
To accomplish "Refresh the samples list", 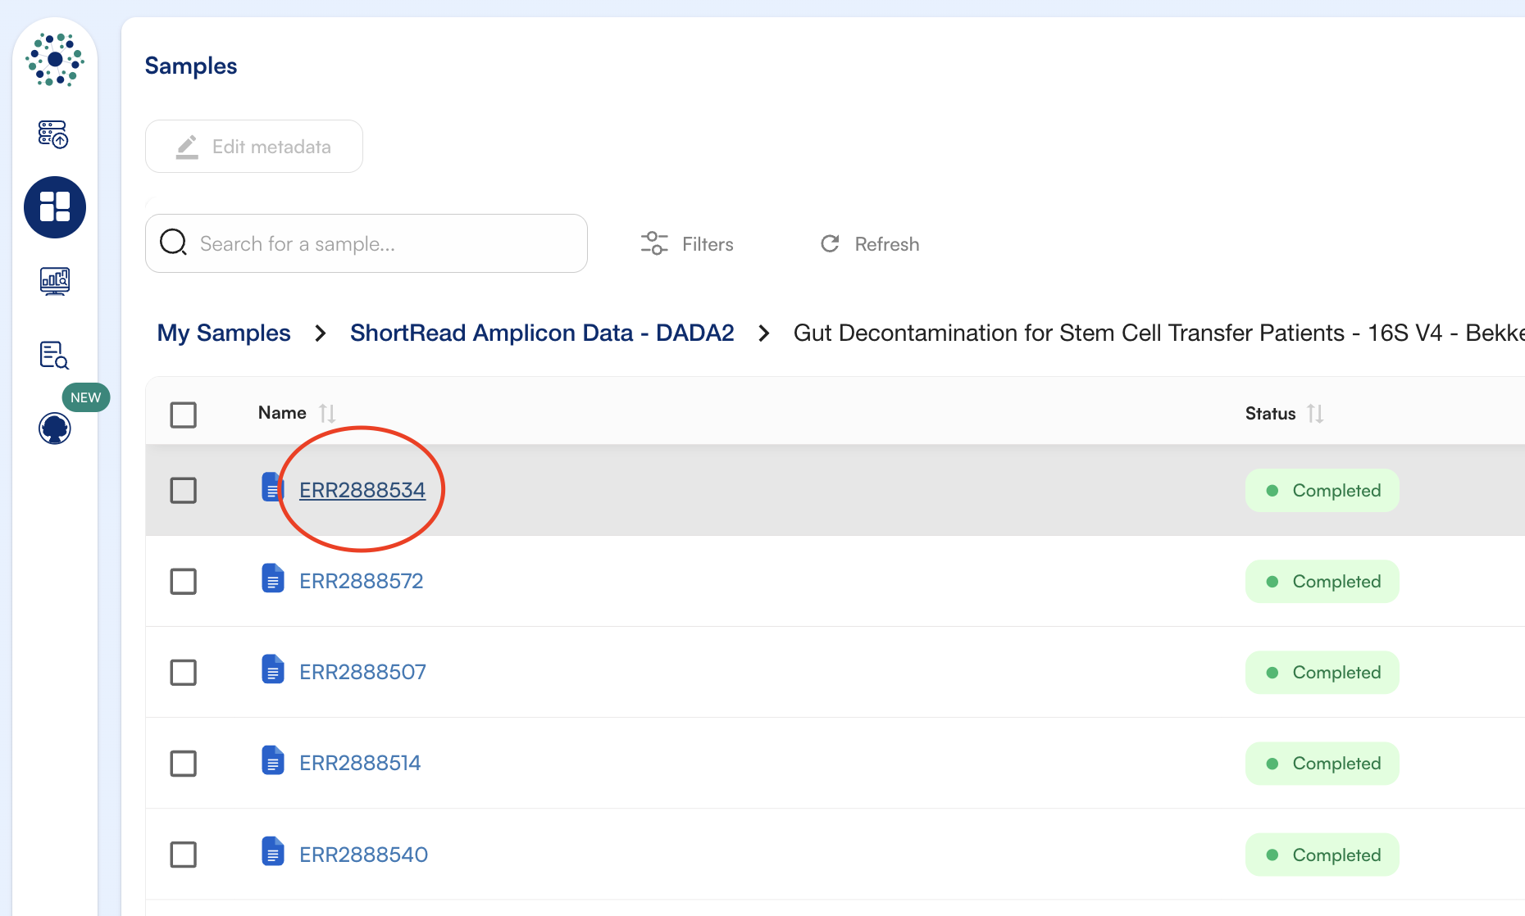I will pyautogui.click(x=870, y=244).
